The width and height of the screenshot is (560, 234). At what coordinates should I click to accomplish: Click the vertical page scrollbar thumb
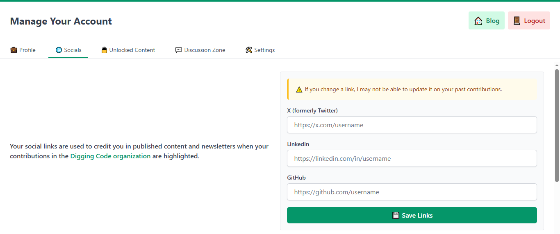click(x=557, y=125)
